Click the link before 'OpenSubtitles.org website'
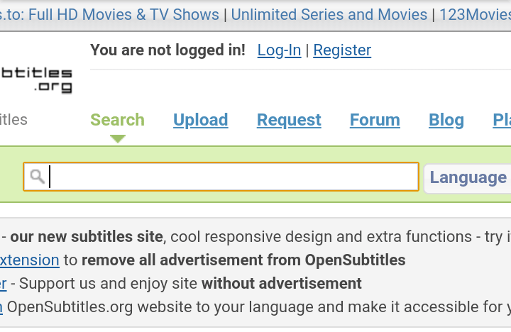511x332 pixels. (2, 306)
